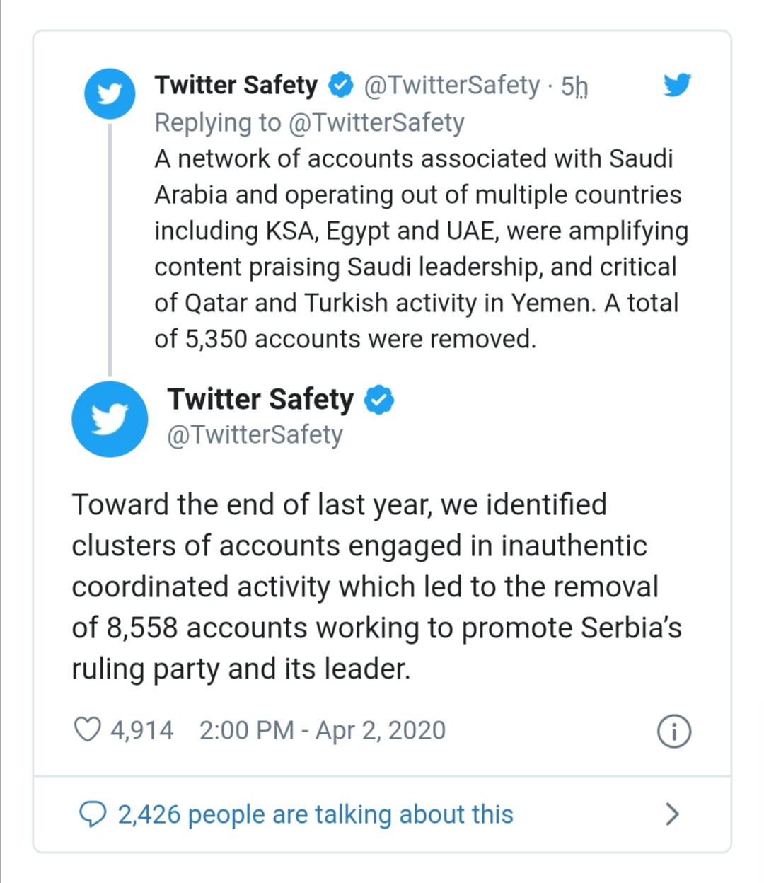Click the large Twitter Safety avatar on main tweet

coord(110,419)
